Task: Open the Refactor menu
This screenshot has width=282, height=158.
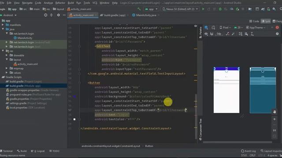Action: pos(60,3)
